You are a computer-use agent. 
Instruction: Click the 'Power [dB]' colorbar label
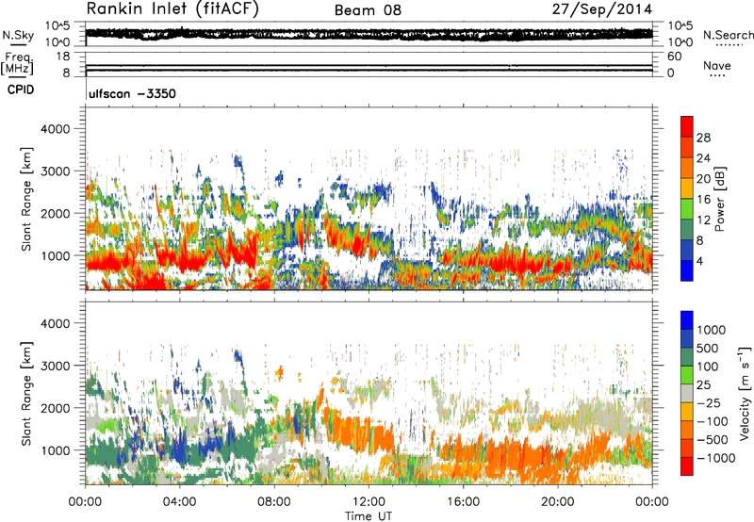[719, 199]
